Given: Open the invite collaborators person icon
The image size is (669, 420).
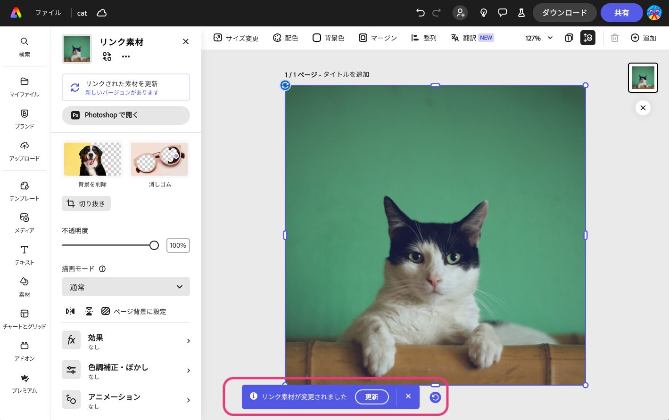Looking at the screenshot, I should click(x=460, y=13).
